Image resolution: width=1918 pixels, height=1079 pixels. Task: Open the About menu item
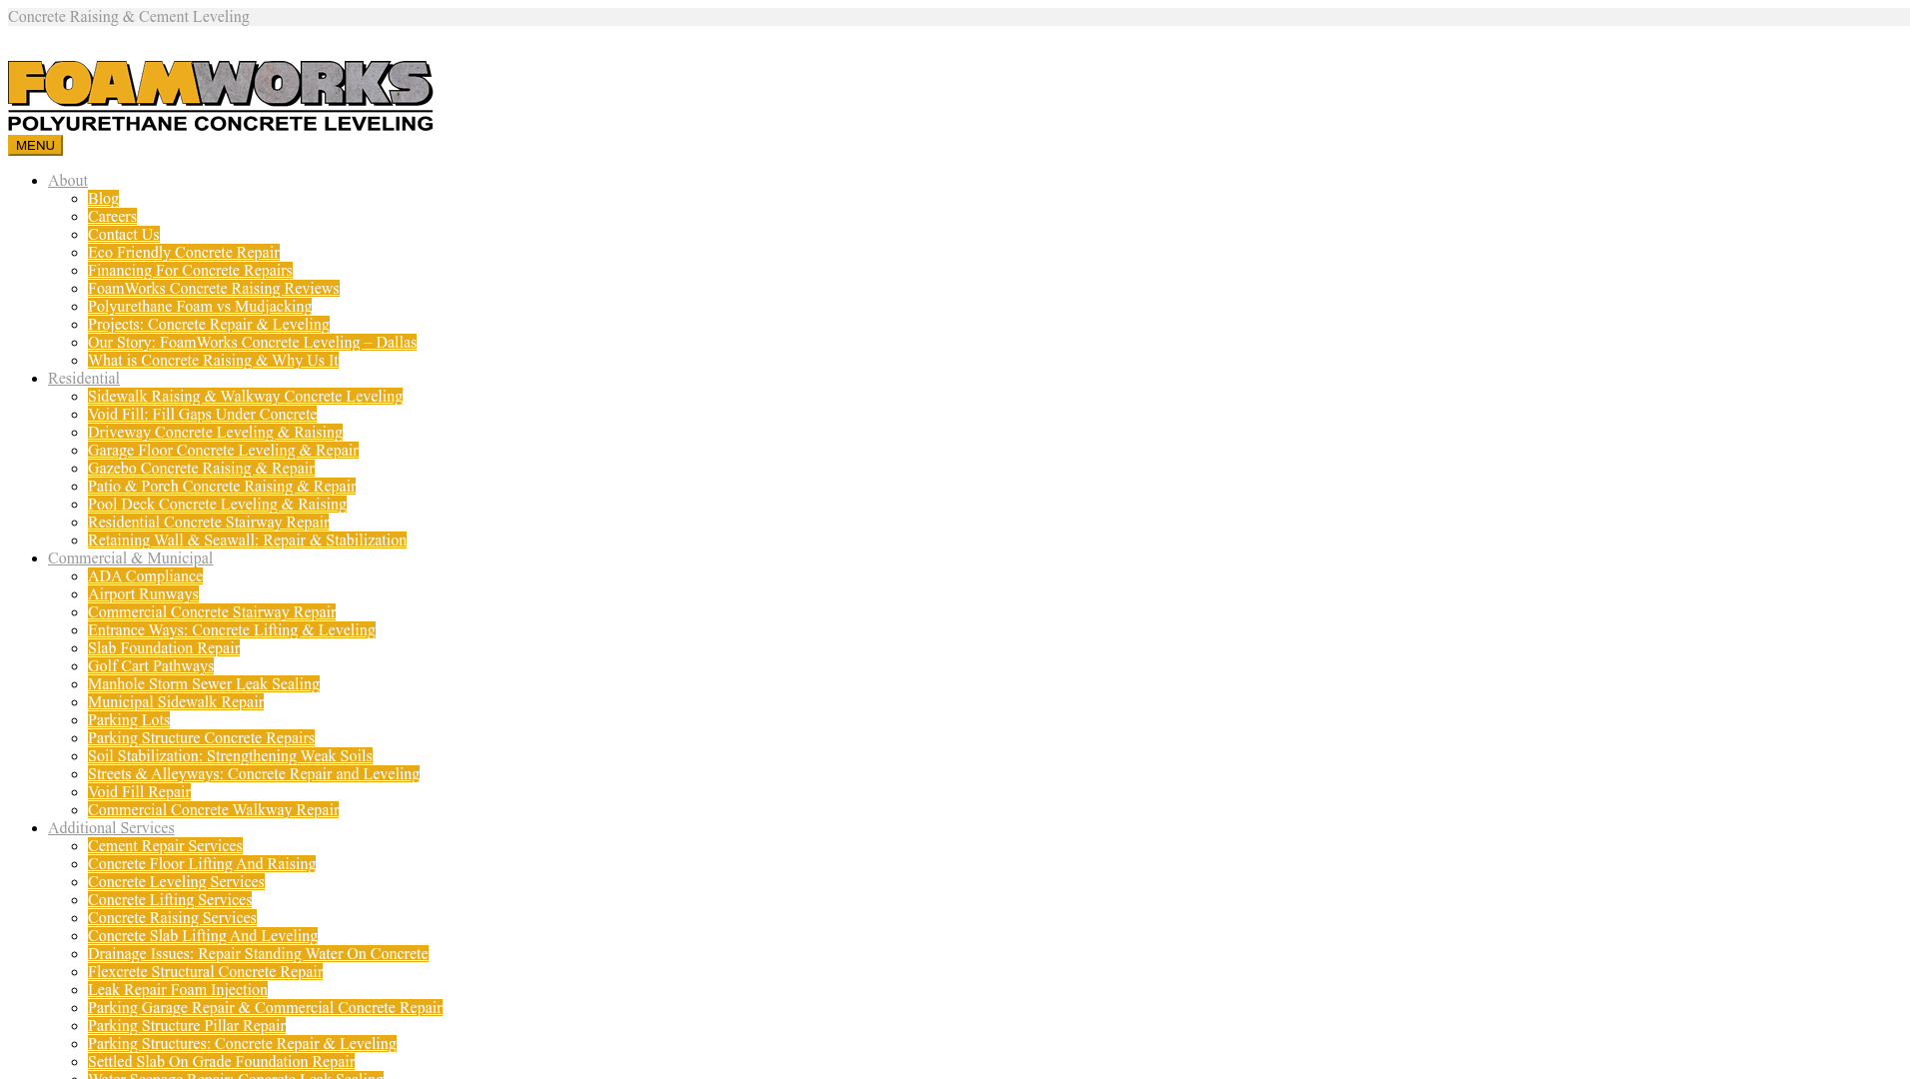(x=68, y=181)
